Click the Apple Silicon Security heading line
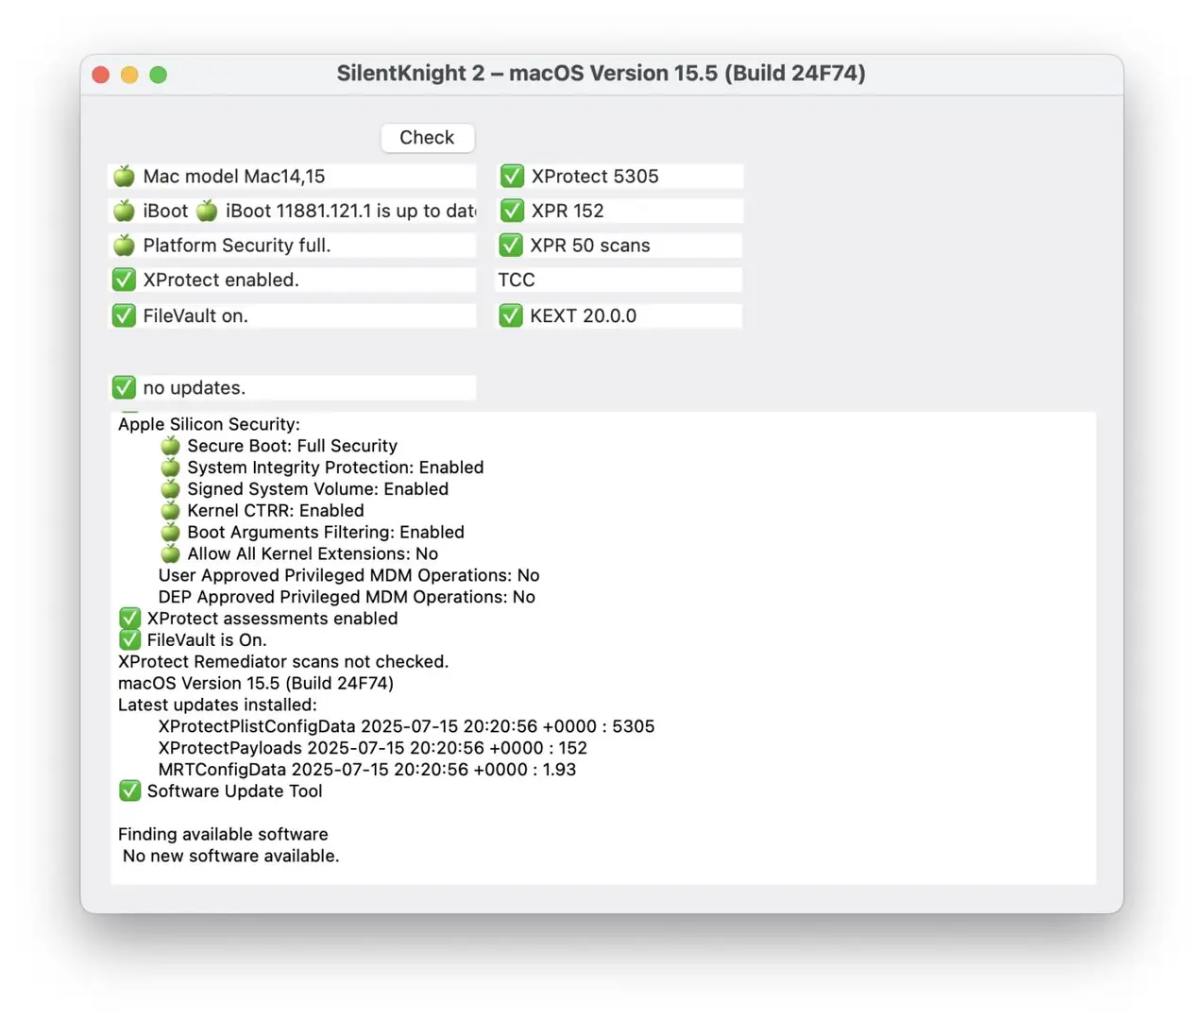The width and height of the screenshot is (1204, 1020). click(x=209, y=424)
